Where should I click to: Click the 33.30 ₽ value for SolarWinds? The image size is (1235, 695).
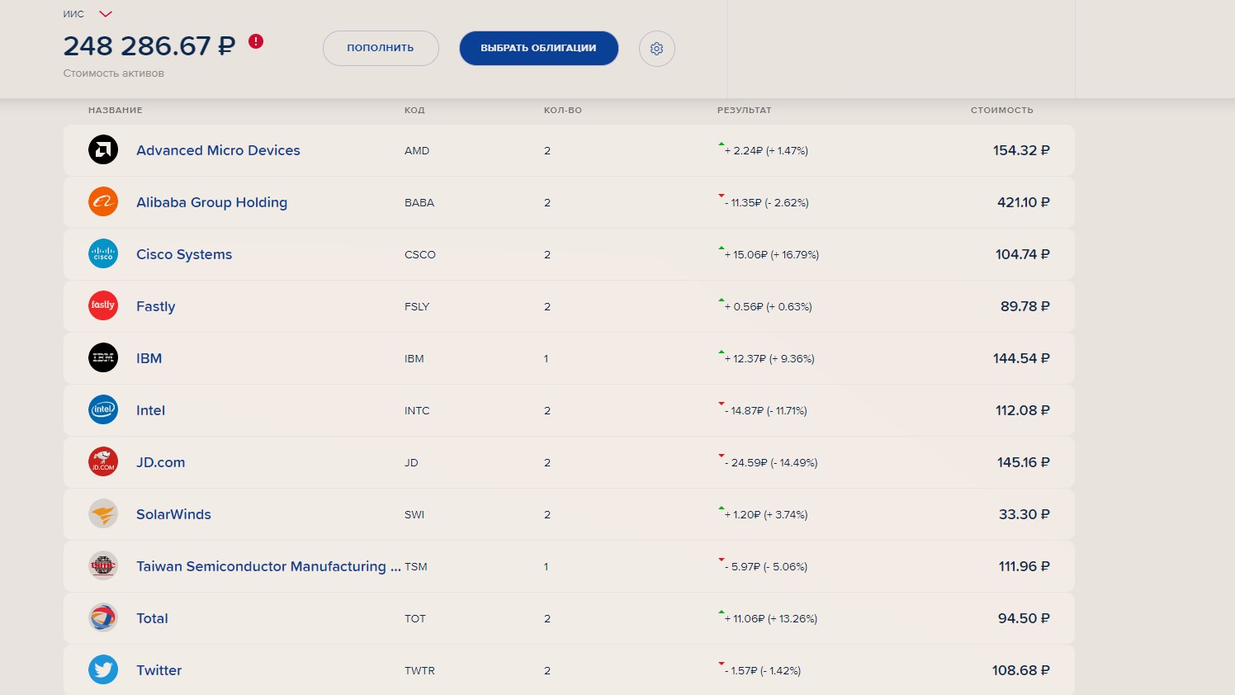[1024, 514]
